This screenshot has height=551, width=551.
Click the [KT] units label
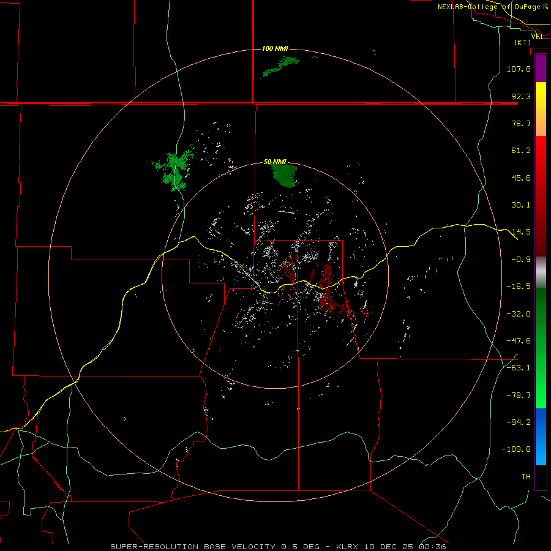coord(523,42)
